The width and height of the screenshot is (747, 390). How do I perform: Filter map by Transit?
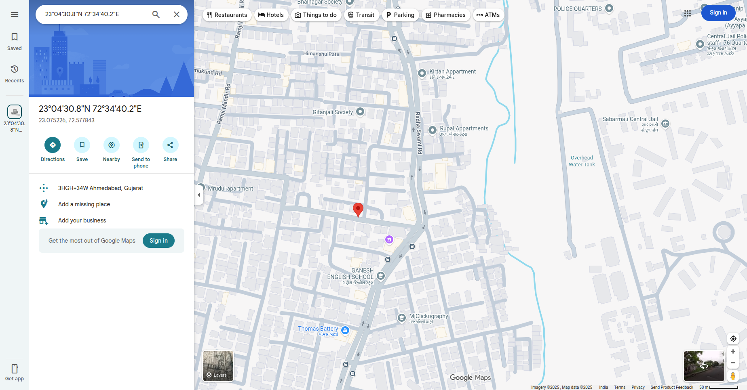coord(361,15)
